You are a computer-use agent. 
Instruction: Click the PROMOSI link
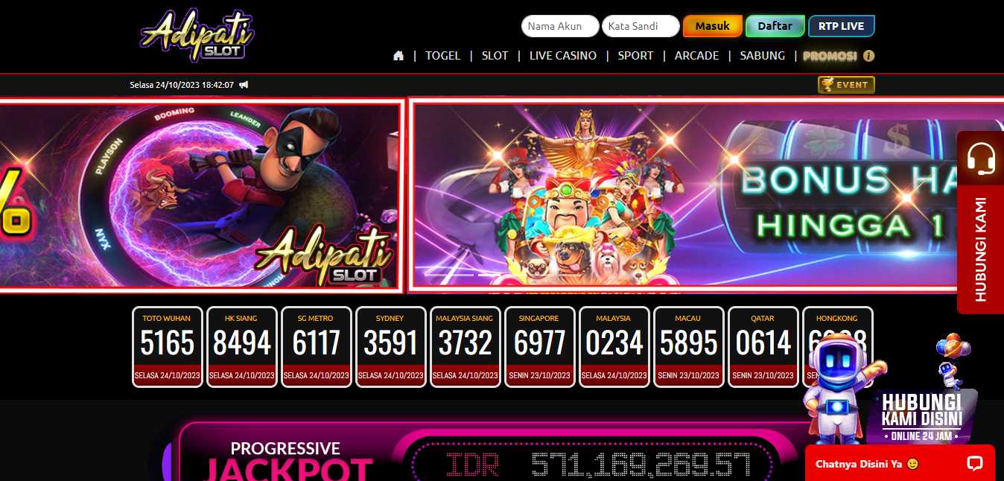[x=830, y=56]
